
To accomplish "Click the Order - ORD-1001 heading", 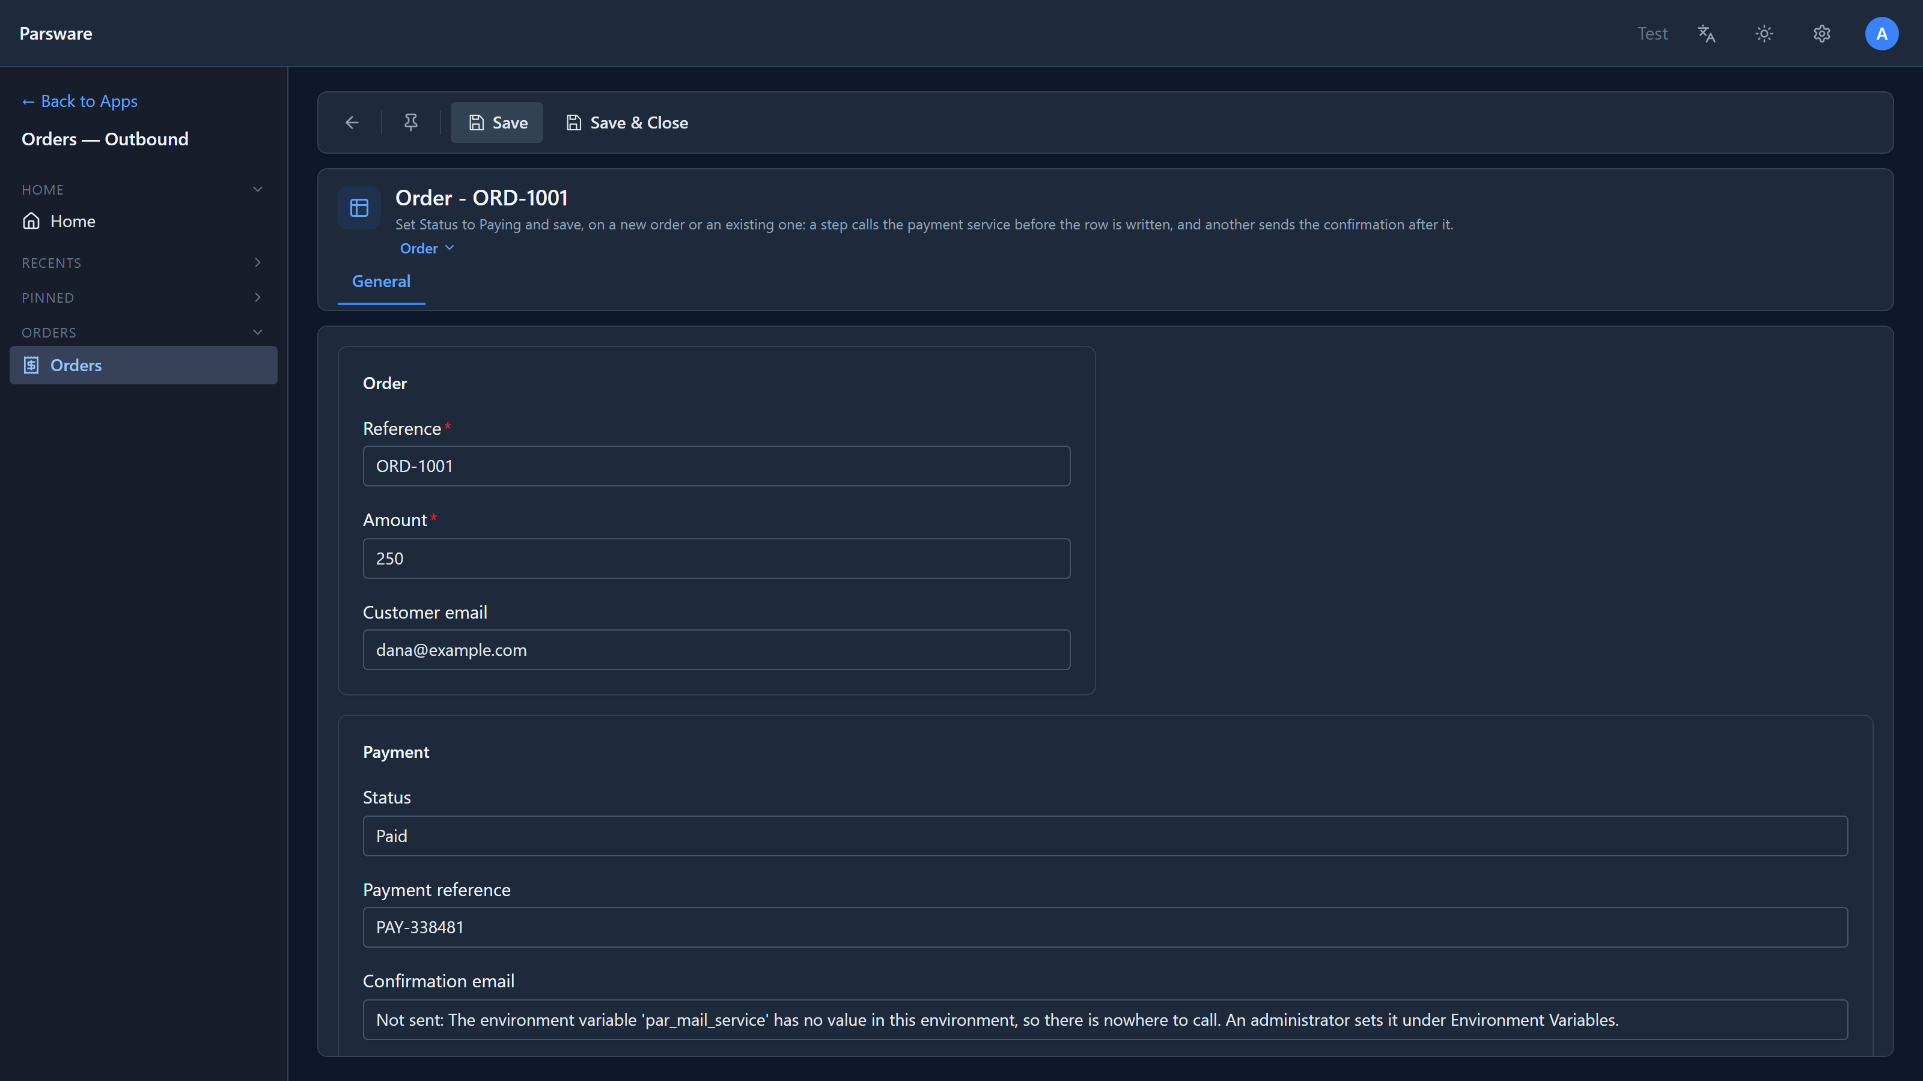I will (481, 198).
